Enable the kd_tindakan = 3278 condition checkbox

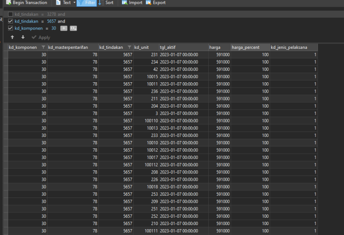pos(10,14)
